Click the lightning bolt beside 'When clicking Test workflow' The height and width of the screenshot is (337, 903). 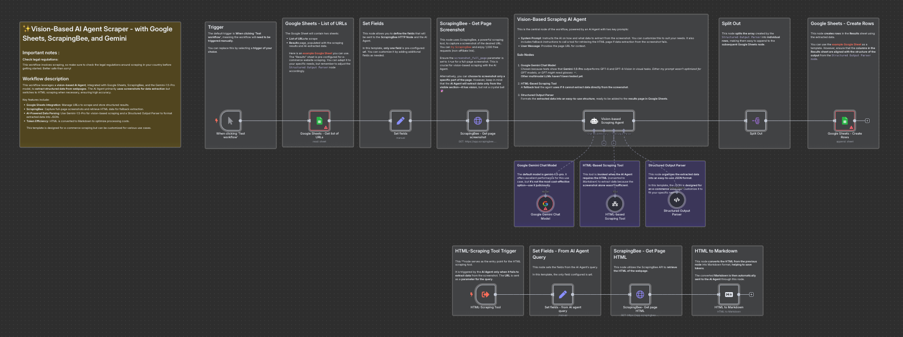tap(217, 121)
